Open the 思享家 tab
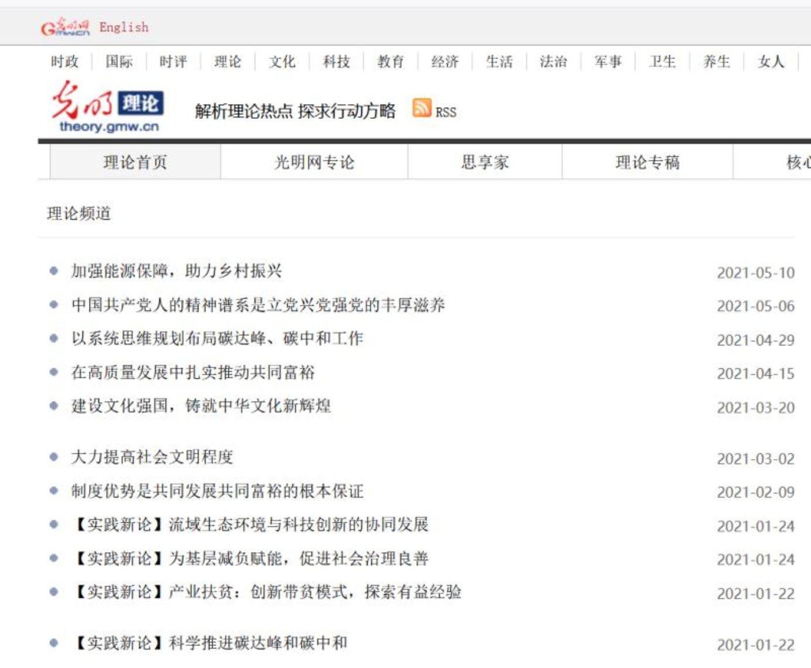This screenshot has height=668, width=811. pos(485,162)
